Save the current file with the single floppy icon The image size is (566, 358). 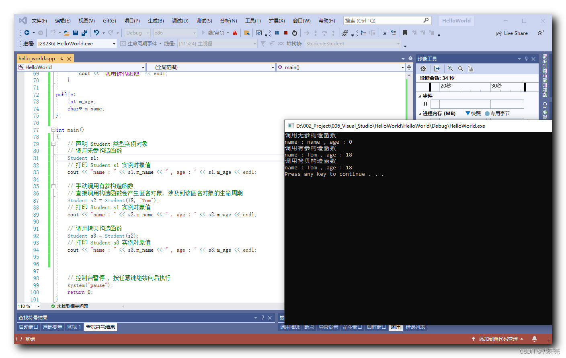pyautogui.click(x=76, y=33)
